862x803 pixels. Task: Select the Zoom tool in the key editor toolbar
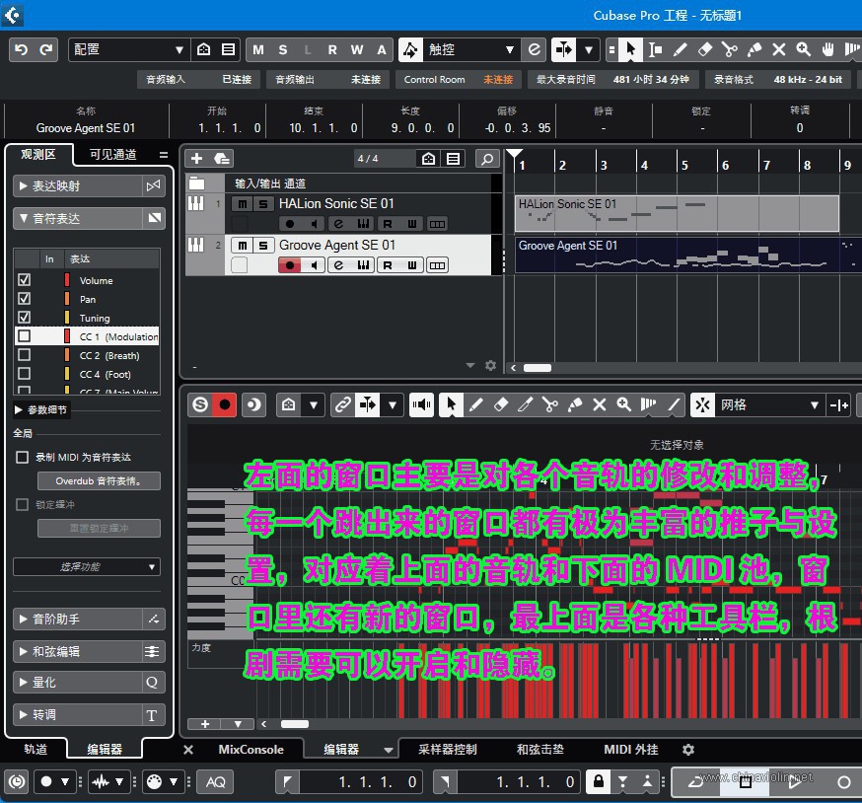click(x=624, y=404)
